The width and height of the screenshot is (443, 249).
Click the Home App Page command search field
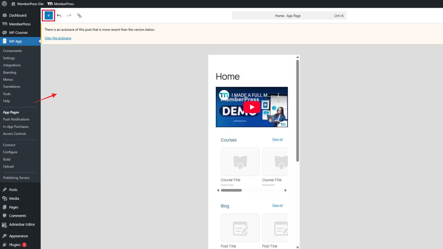(x=289, y=15)
